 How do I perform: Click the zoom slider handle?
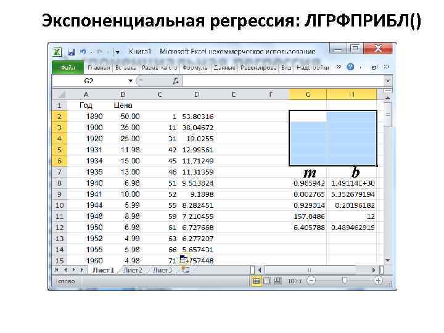coord(345,281)
